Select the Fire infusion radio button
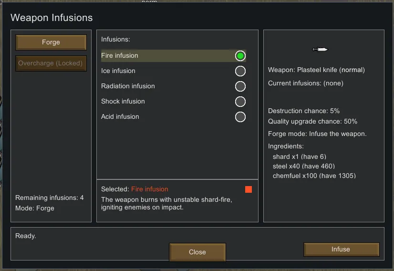 pos(240,56)
